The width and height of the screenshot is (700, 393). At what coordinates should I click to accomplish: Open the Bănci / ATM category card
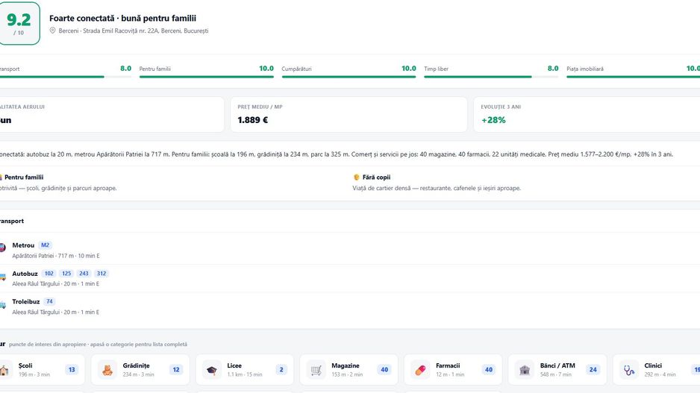point(557,369)
